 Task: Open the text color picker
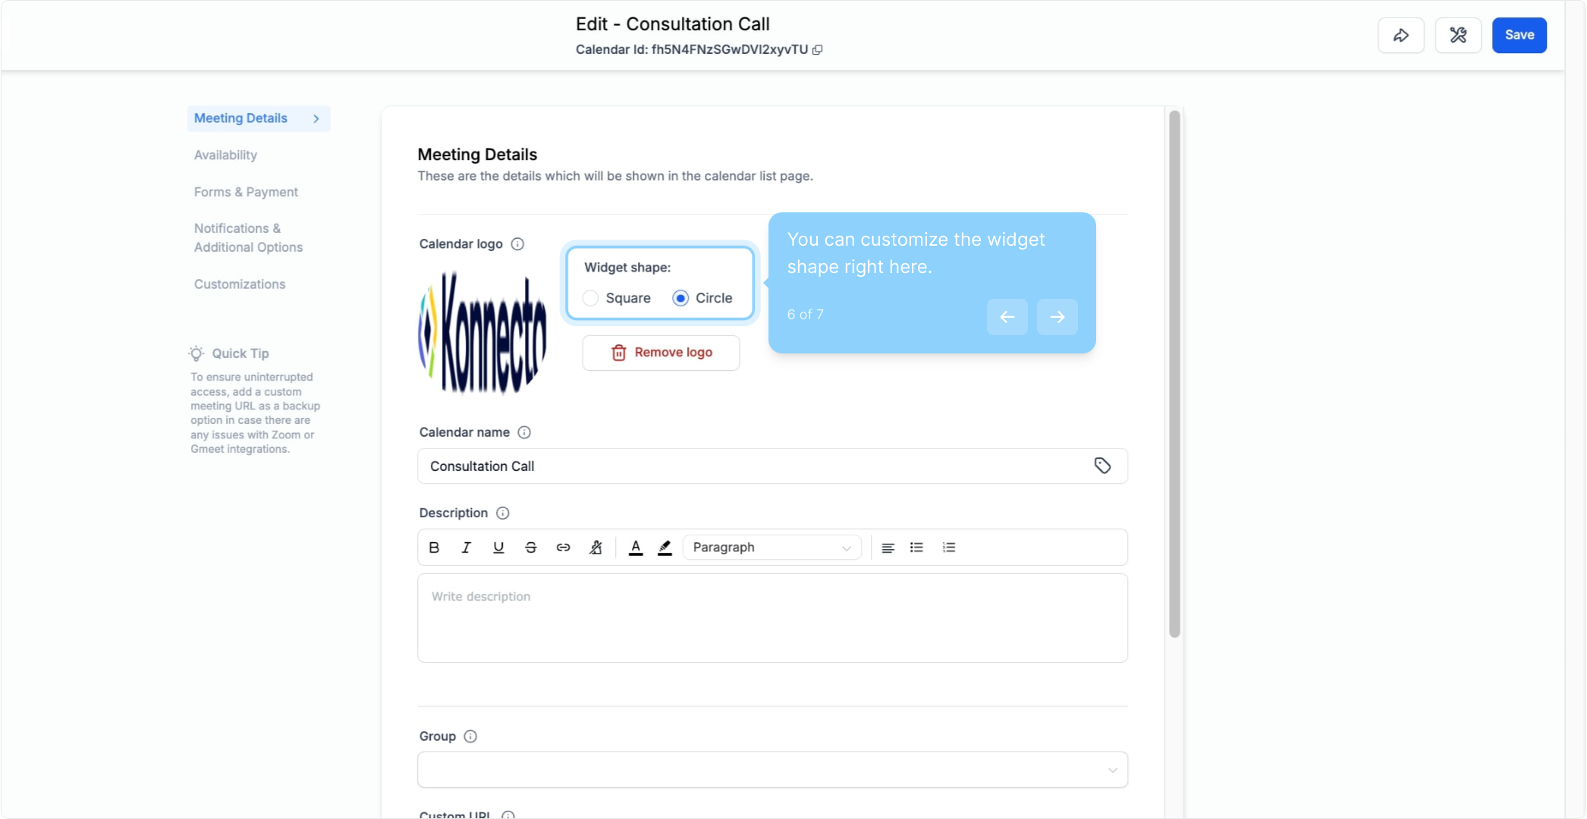click(x=636, y=548)
